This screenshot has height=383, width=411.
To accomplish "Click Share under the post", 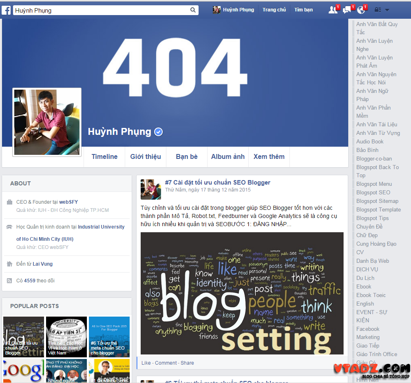I will coord(187,363).
